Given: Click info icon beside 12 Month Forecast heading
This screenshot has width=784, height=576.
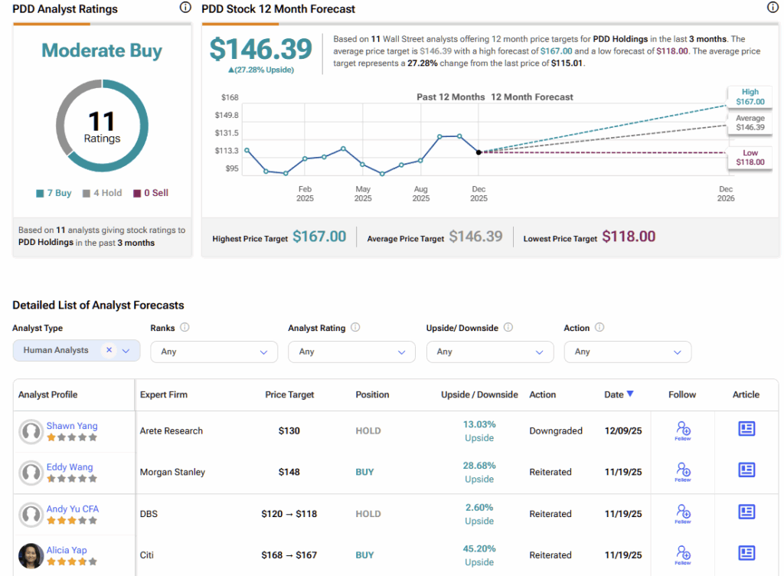Looking at the screenshot, I should 772,8.
